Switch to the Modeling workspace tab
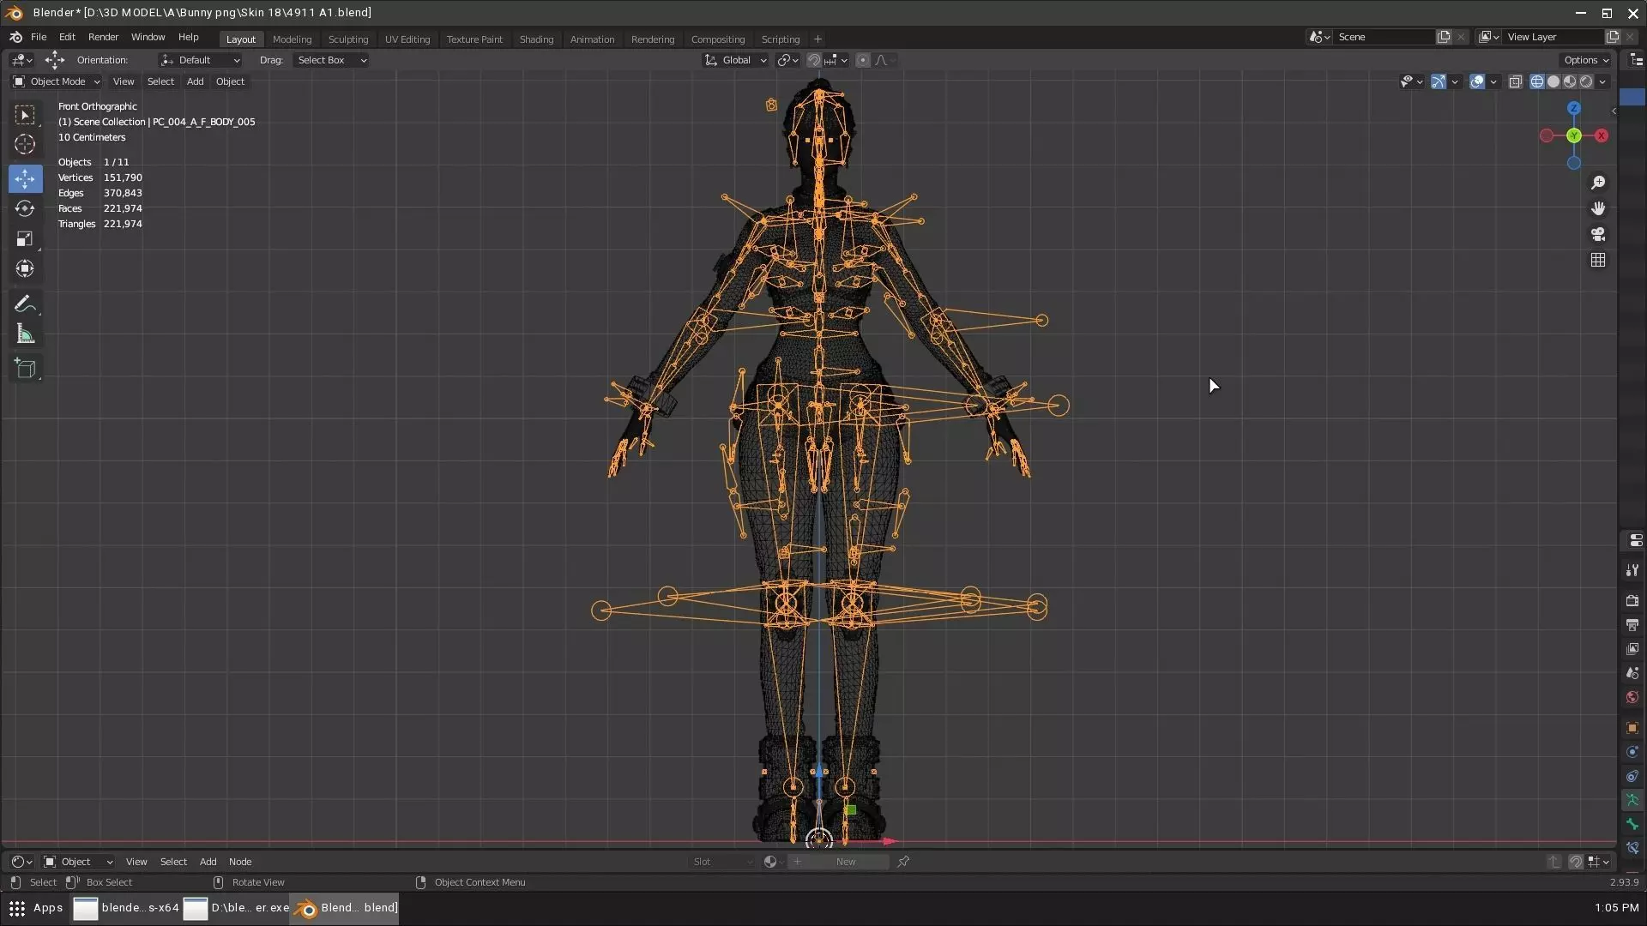This screenshot has height=926, width=1647. [292, 39]
